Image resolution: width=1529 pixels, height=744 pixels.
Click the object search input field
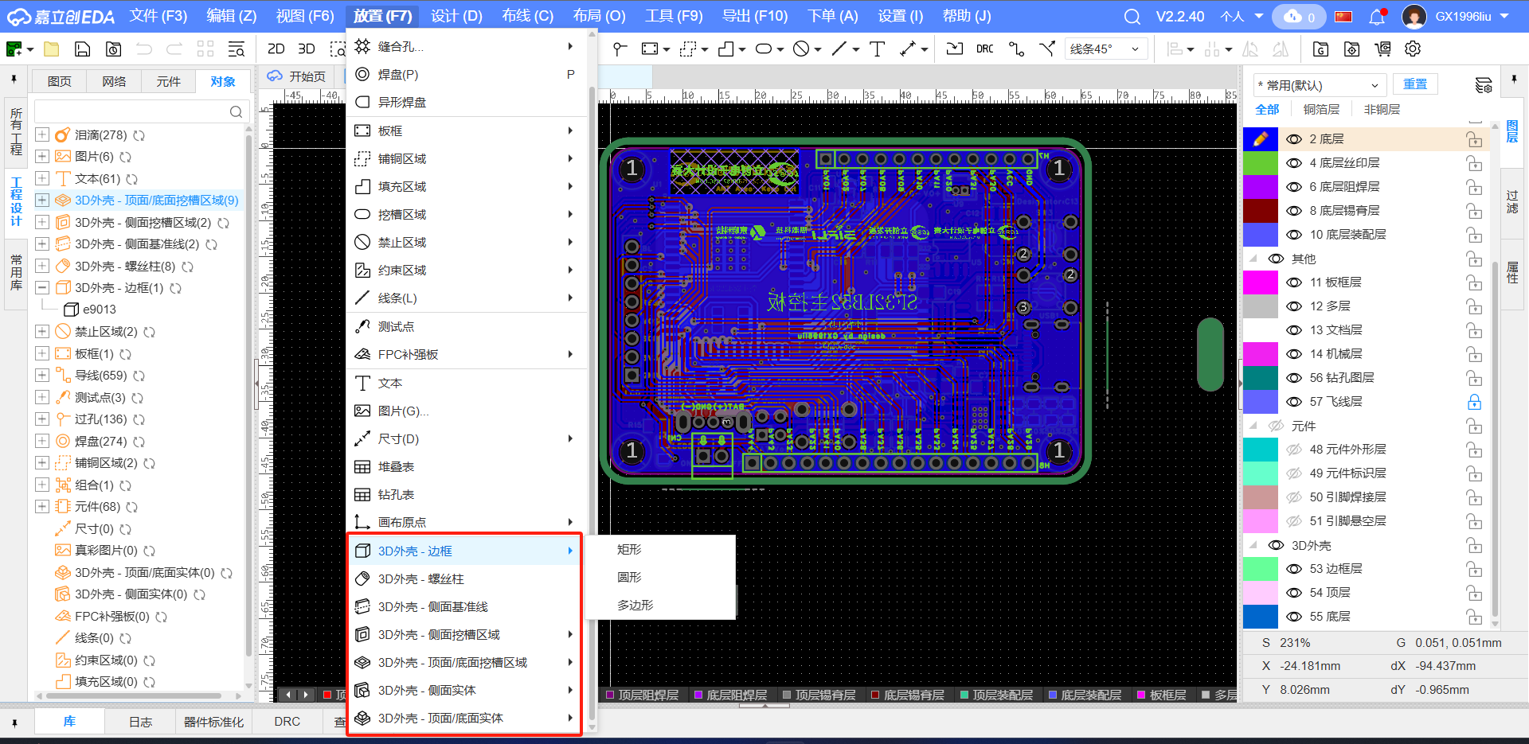(x=131, y=111)
